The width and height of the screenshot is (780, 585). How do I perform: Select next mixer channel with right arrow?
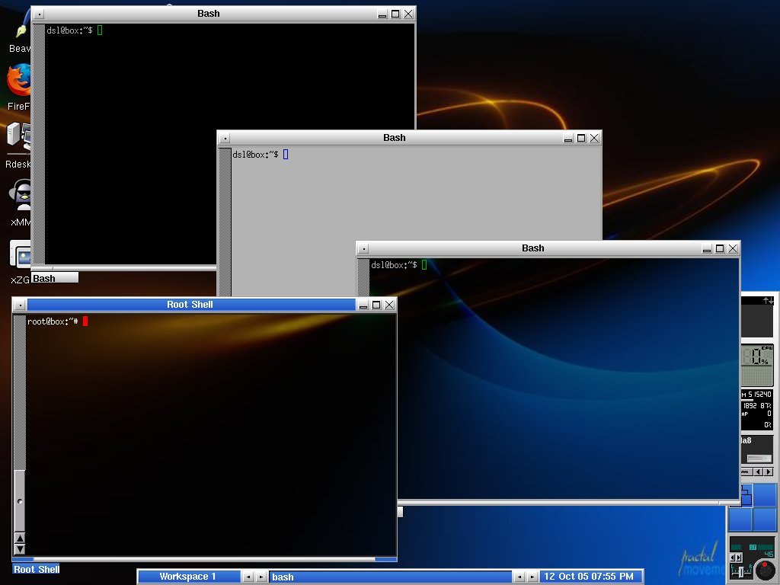click(x=737, y=558)
